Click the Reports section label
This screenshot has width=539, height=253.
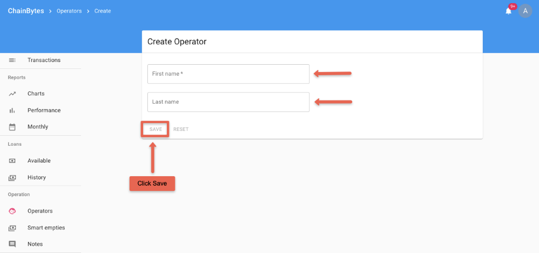pyautogui.click(x=17, y=77)
